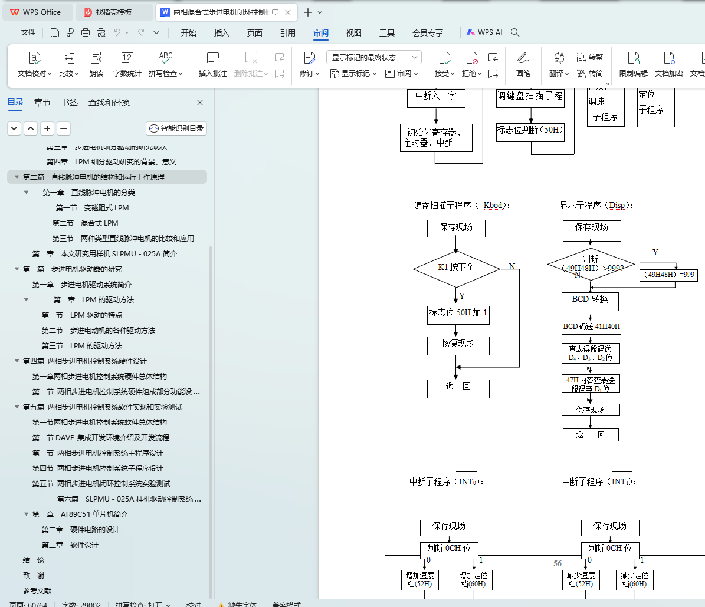705x607 pixels.
Task: Click the up chevron in the outline toolbar
Action: [31, 128]
